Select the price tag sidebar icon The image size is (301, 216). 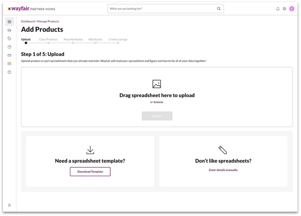pyautogui.click(x=9, y=39)
